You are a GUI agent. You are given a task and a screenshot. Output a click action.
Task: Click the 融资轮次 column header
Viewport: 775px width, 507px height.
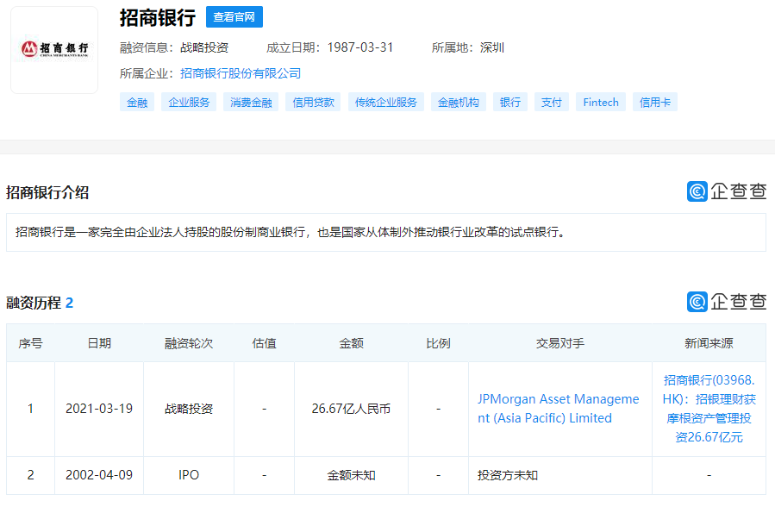pyautogui.click(x=189, y=343)
